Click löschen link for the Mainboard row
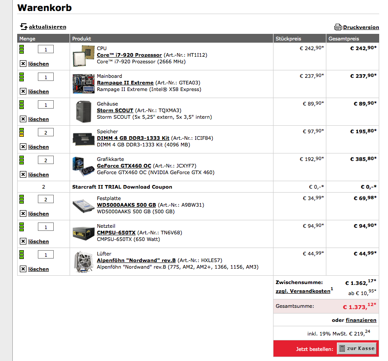 pyautogui.click(x=38, y=91)
